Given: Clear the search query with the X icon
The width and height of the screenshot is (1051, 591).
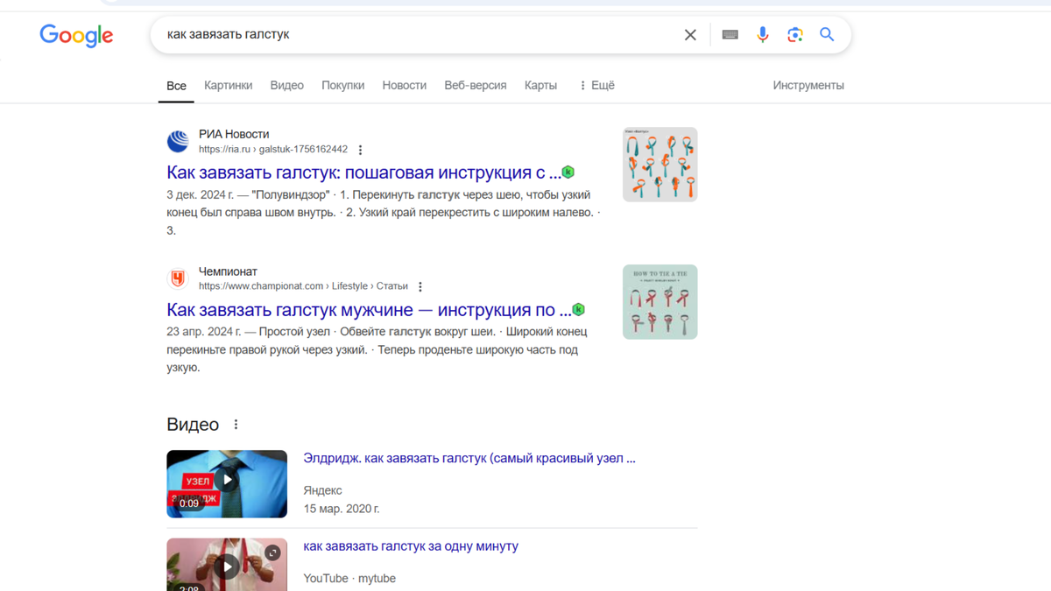Looking at the screenshot, I should 690,35.
